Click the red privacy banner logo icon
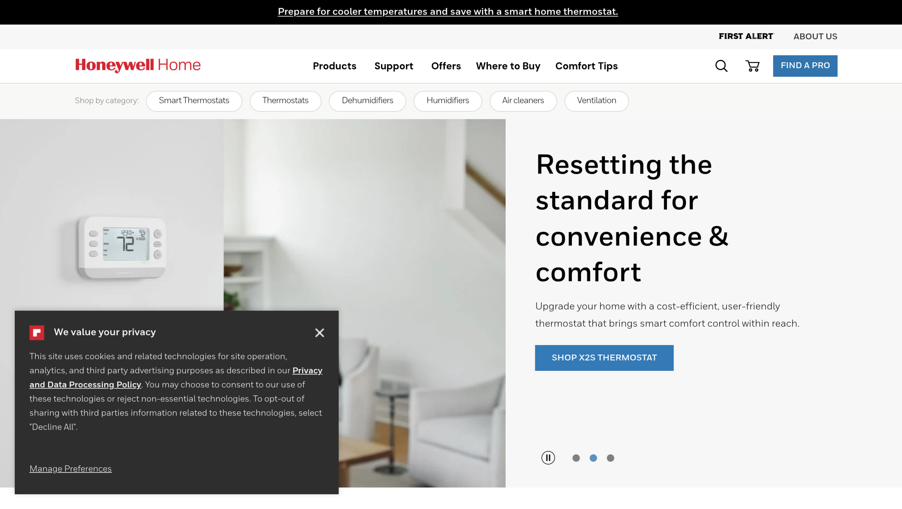This screenshot has width=902, height=509. [37, 332]
